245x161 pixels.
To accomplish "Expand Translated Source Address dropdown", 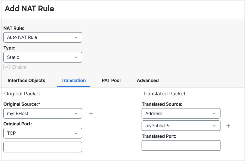I will [x=181, y=113].
